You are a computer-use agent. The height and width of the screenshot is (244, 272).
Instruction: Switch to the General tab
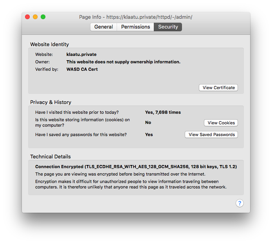click(104, 27)
